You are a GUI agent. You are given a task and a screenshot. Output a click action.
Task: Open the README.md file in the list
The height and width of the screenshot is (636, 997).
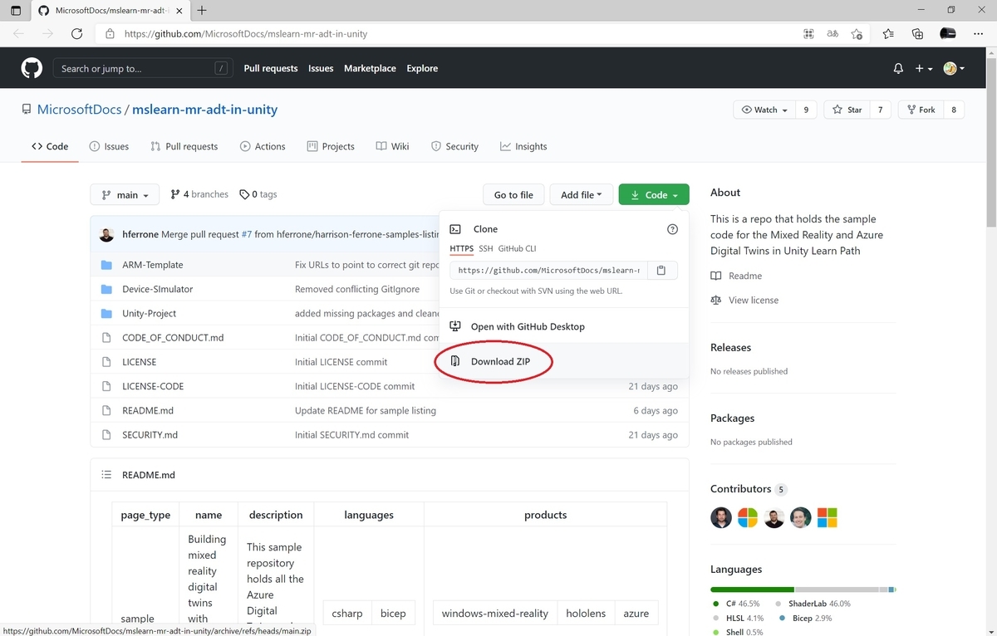[x=148, y=410]
